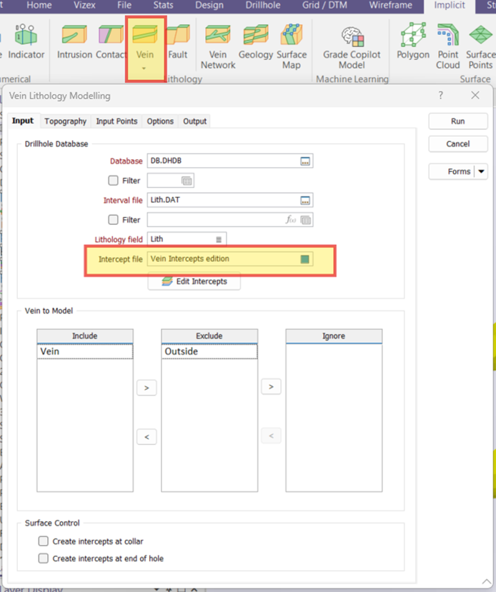Select Vein in the Include list
The image size is (496, 592).
coord(84,351)
